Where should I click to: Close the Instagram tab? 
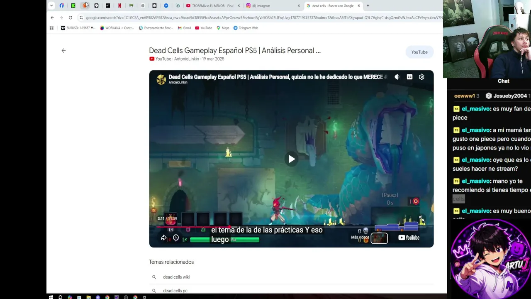click(299, 6)
